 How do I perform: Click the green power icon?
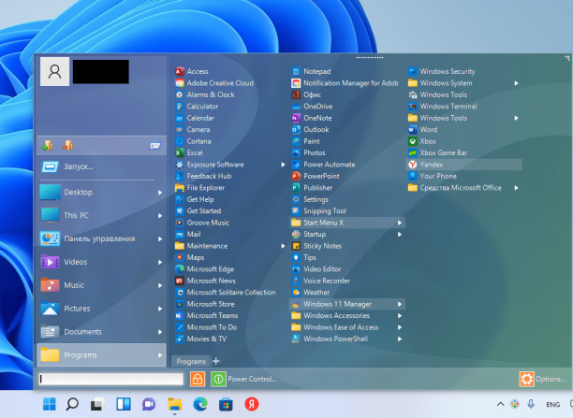click(x=218, y=380)
